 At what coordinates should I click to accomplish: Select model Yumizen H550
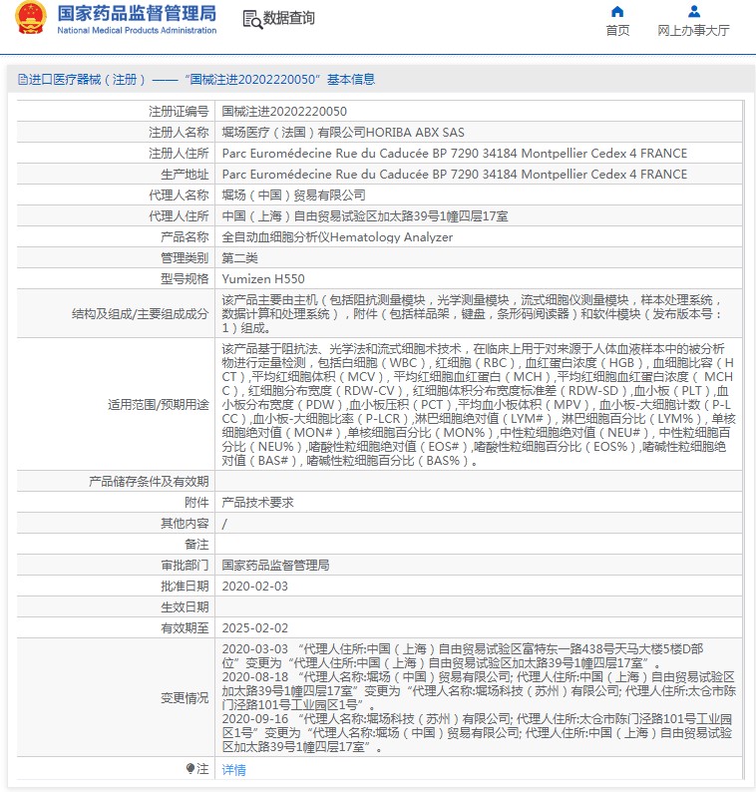(263, 279)
